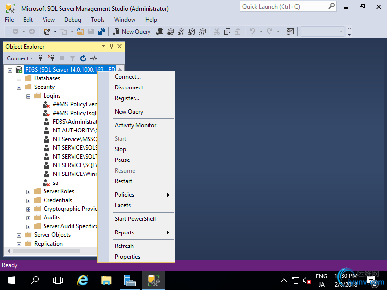Click the Paste icon in toolbar
Image resolution: width=387 pixels, height=290 pixels.
click(238, 31)
